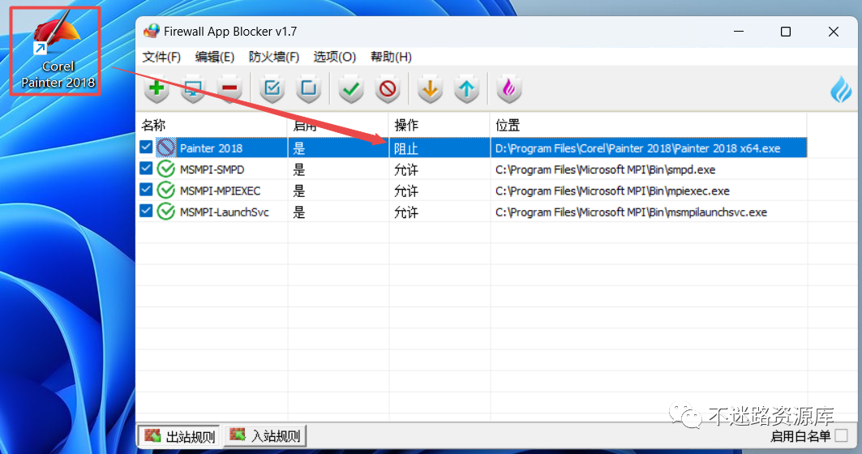Click the Add process monitor toolbar icon
862x454 pixels.
(x=193, y=88)
